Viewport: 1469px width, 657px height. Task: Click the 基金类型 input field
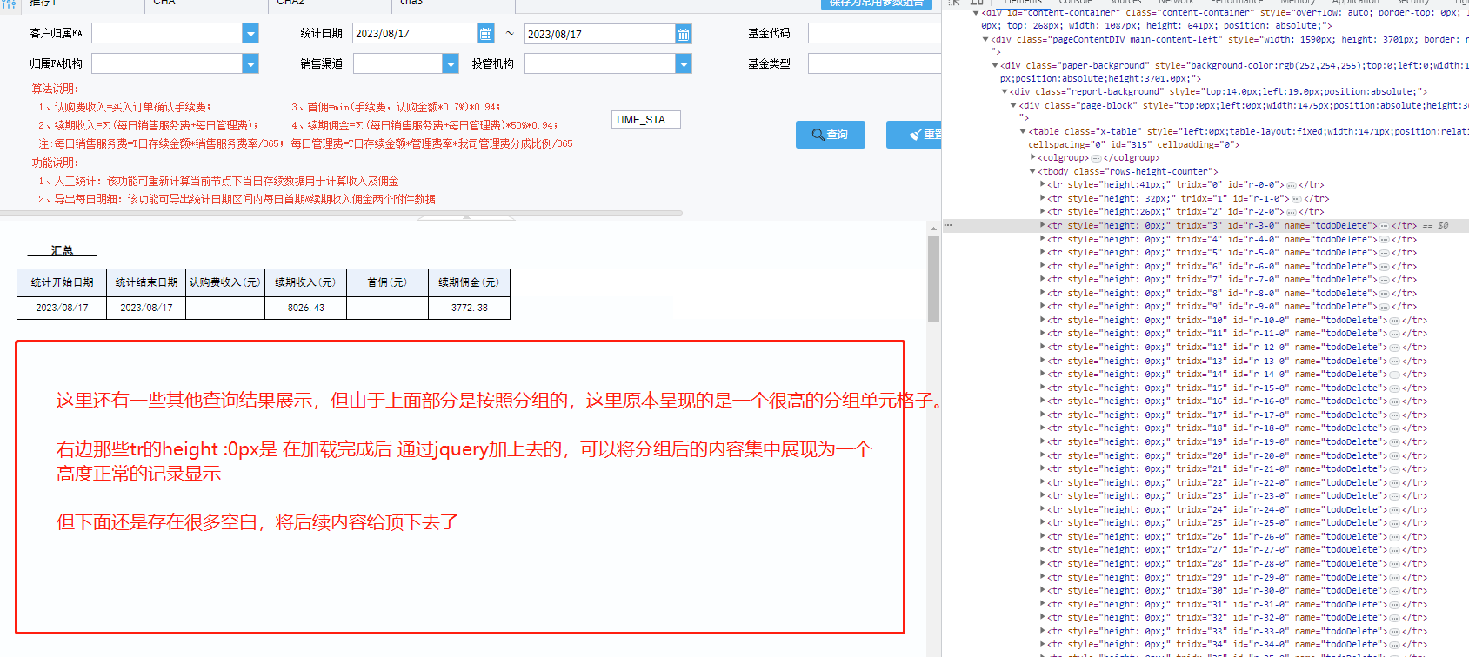(874, 63)
